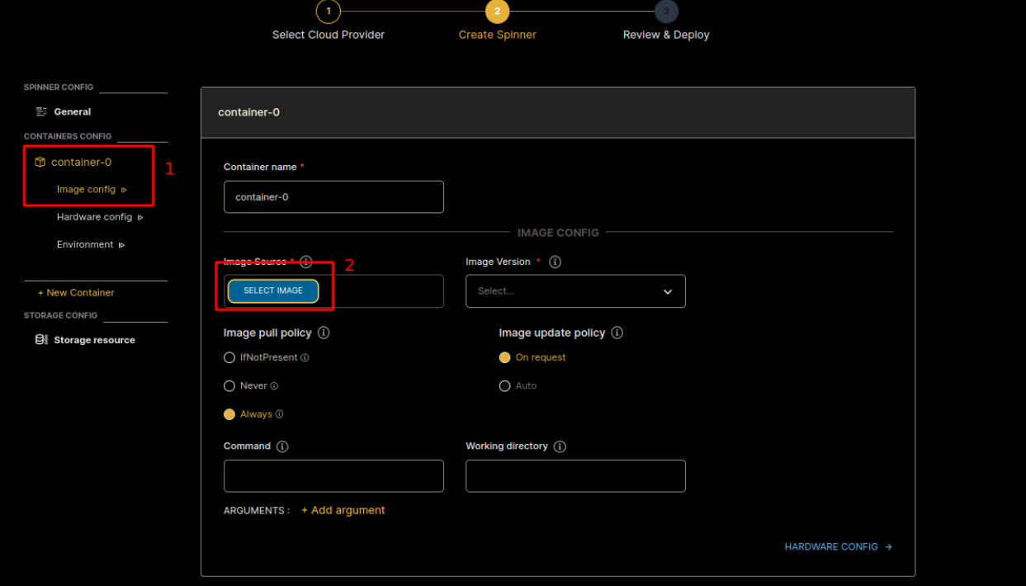Open Image config in the sidebar

click(86, 190)
